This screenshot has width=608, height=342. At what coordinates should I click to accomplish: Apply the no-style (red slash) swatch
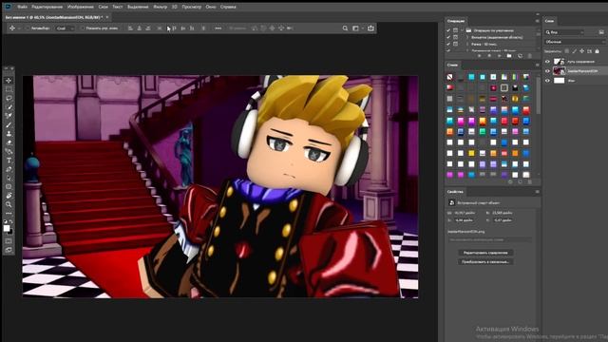click(x=449, y=77)
